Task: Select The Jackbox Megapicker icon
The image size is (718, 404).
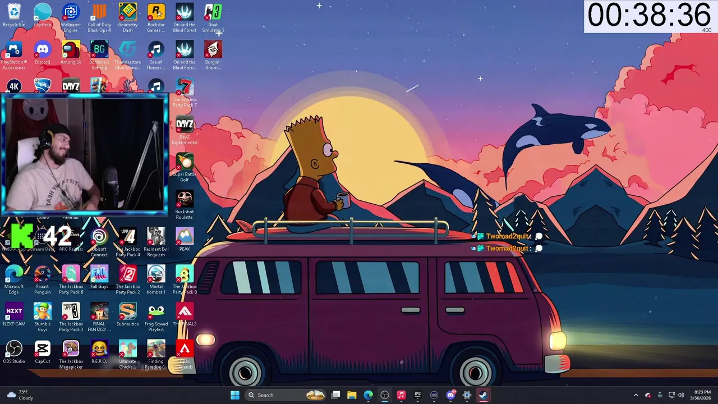Action: pos(71,356)
